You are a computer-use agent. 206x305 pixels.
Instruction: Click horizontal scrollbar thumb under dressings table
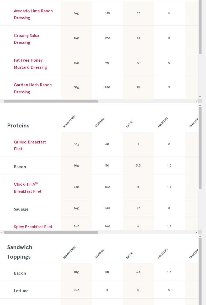[x=51, y=101]
